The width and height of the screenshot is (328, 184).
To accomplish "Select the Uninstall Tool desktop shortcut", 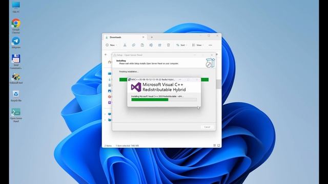I will tap(16, 78).
